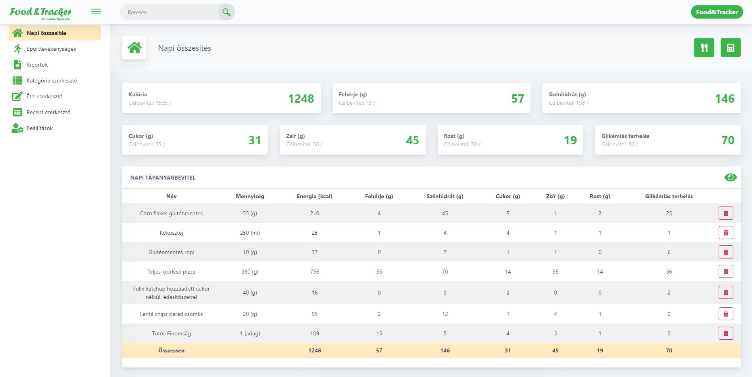
Task: Open Kategória szerkesztő in sidebar
Action: click(55, 80)
